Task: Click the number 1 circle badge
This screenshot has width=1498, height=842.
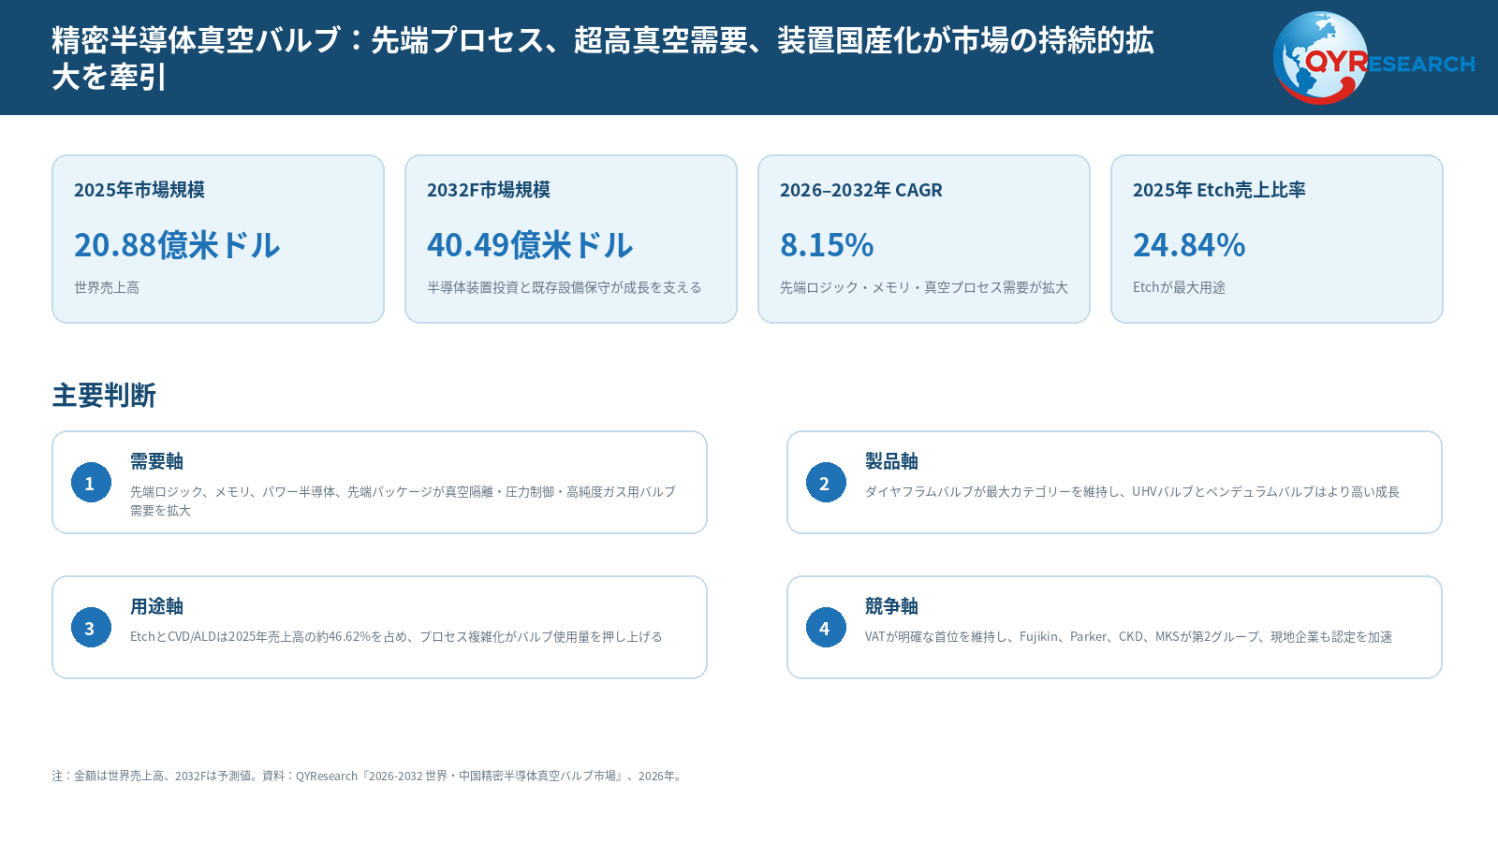Action: click(x=91, y=483)
